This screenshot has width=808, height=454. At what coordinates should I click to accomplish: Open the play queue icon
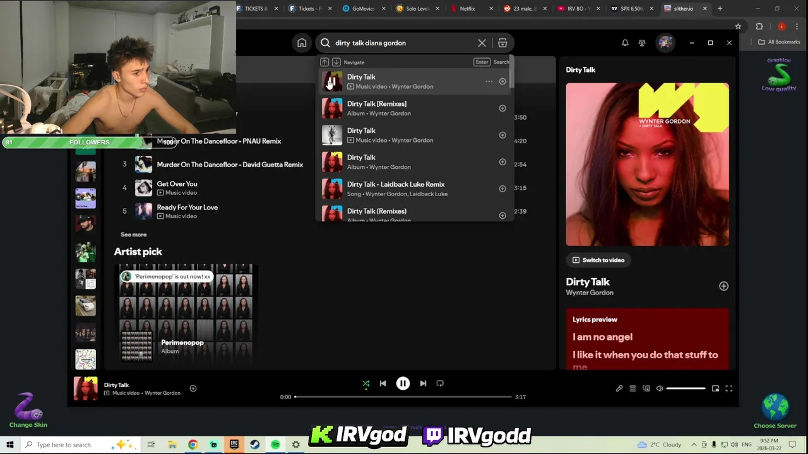(x=633, y=388)
